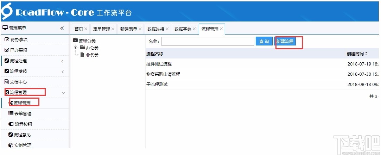Screen dimensions: 381x155
Task: Click the list icon beside 表单管理
Action: click(11, 113)
